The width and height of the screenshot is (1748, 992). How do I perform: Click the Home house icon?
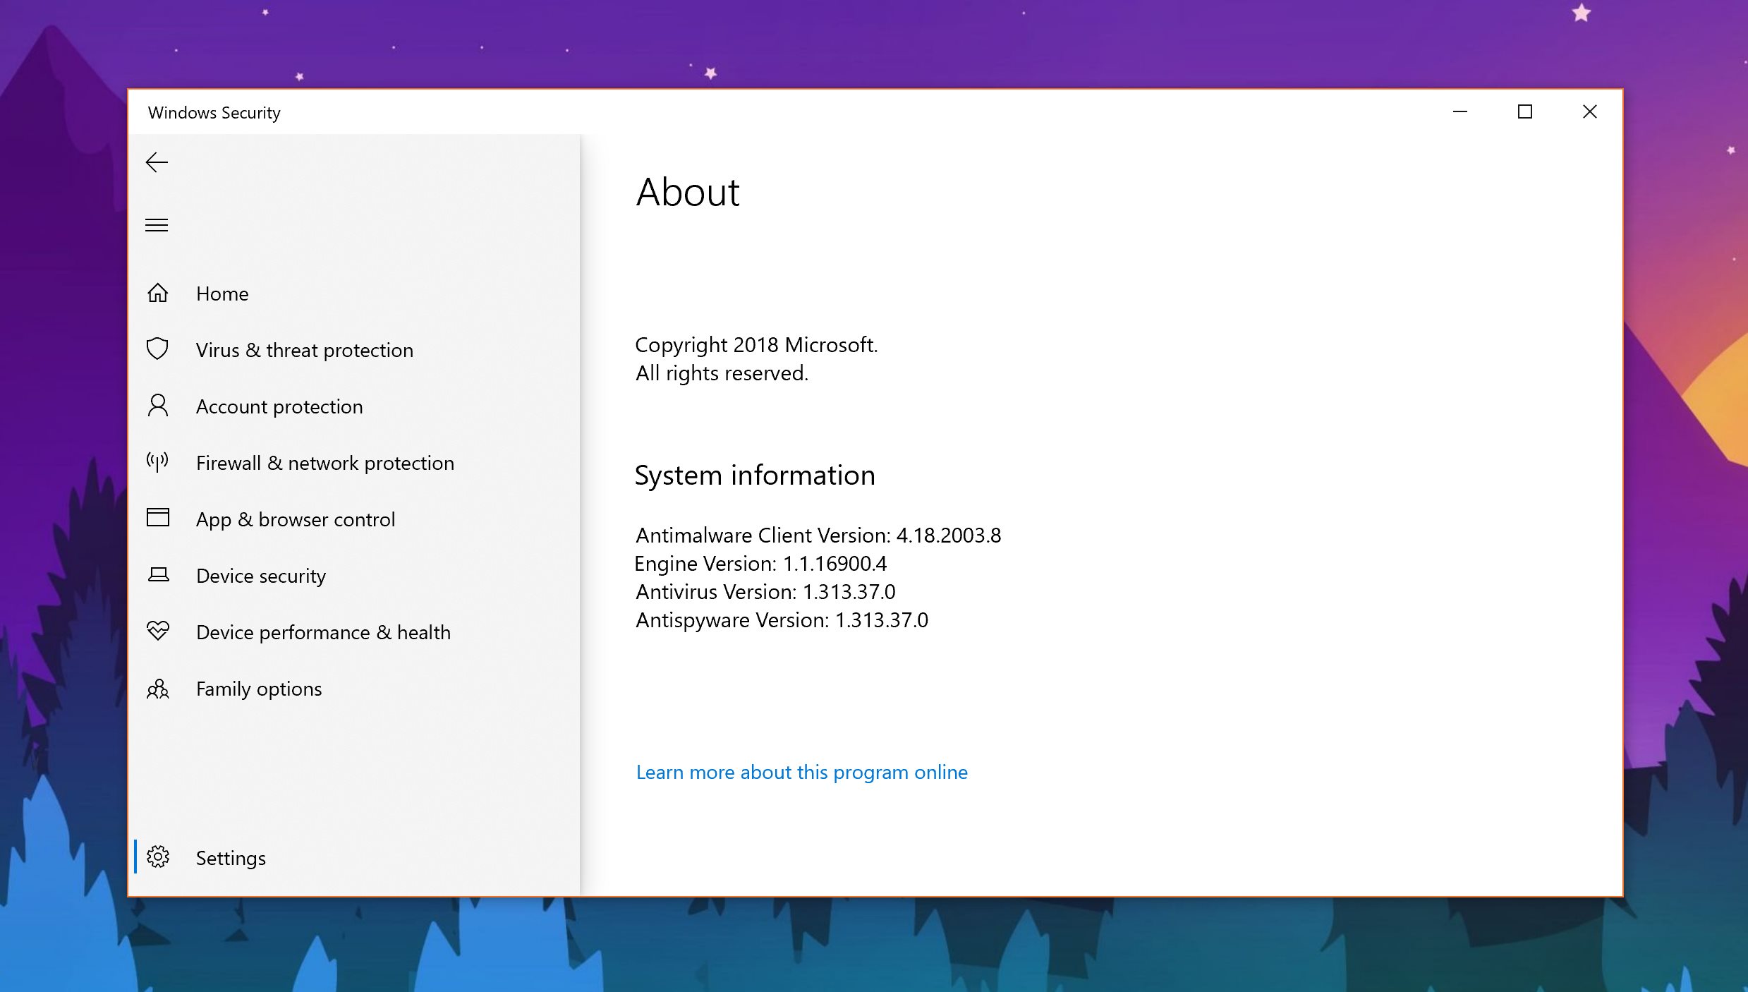coord(157,293)
